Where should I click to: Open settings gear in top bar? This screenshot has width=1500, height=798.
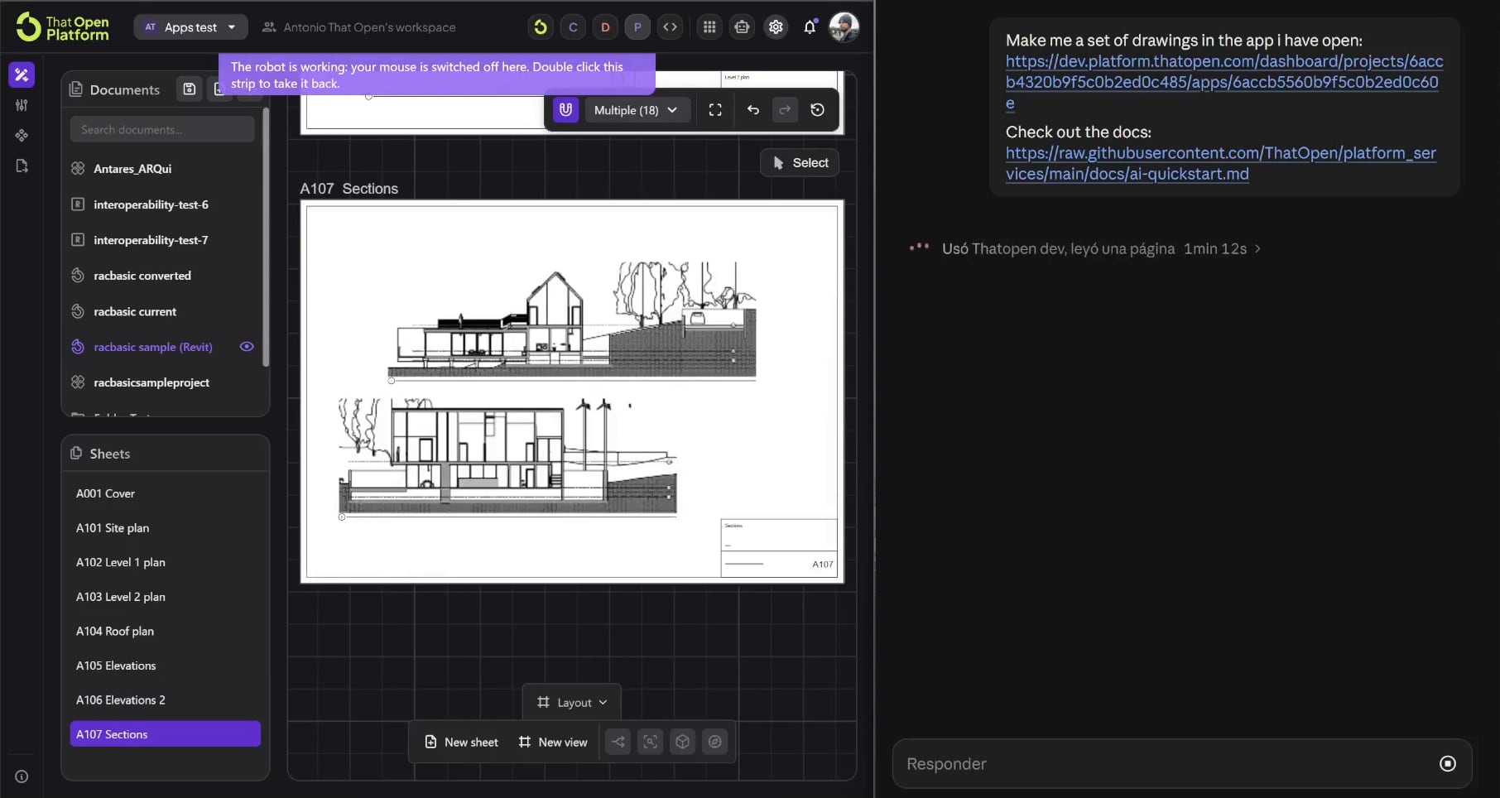pyautogui.click(x=776, y=27)
